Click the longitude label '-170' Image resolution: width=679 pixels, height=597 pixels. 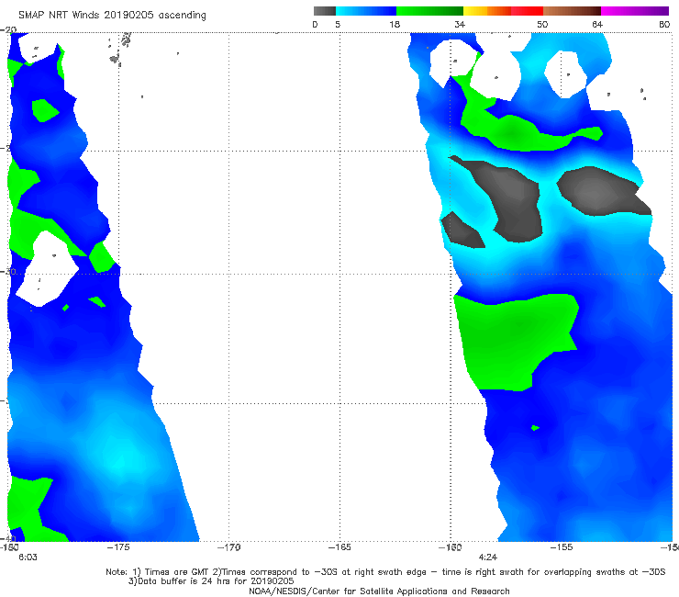[x=229, y=547]
